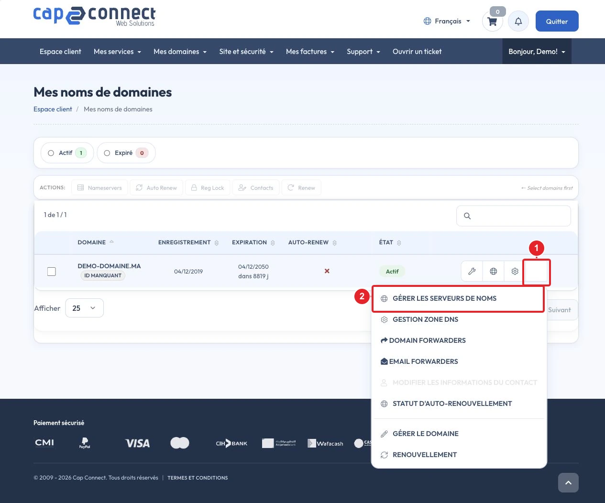Open Termes et conditions link
Viewport: 605px width, 503px height.
198,478
